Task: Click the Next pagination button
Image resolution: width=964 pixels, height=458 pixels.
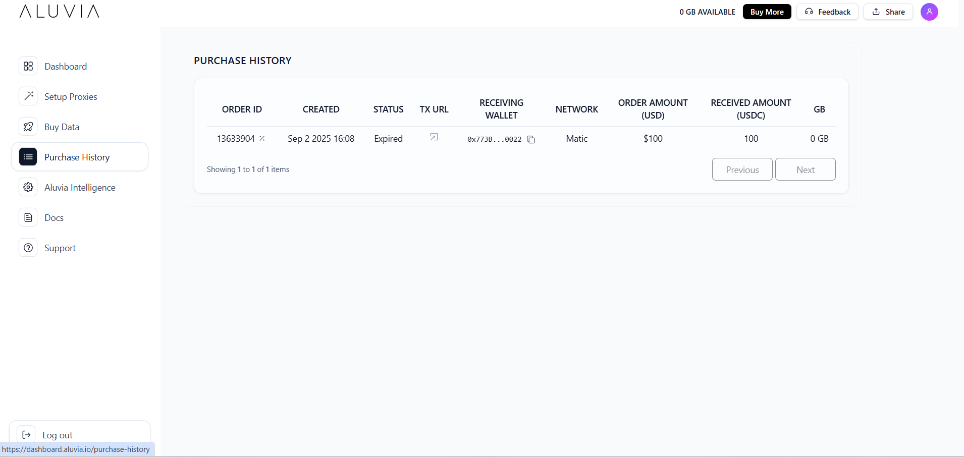Action: pyautogui.click(x=805, y=169)
